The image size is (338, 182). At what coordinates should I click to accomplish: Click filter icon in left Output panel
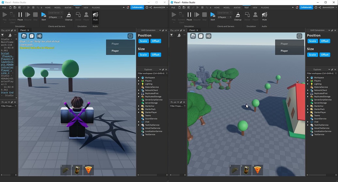[x=2, y=35]
